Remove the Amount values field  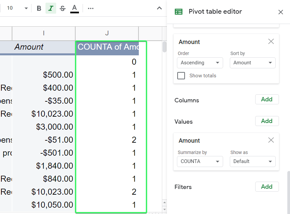pyautogui.click(x=271, y=140)
